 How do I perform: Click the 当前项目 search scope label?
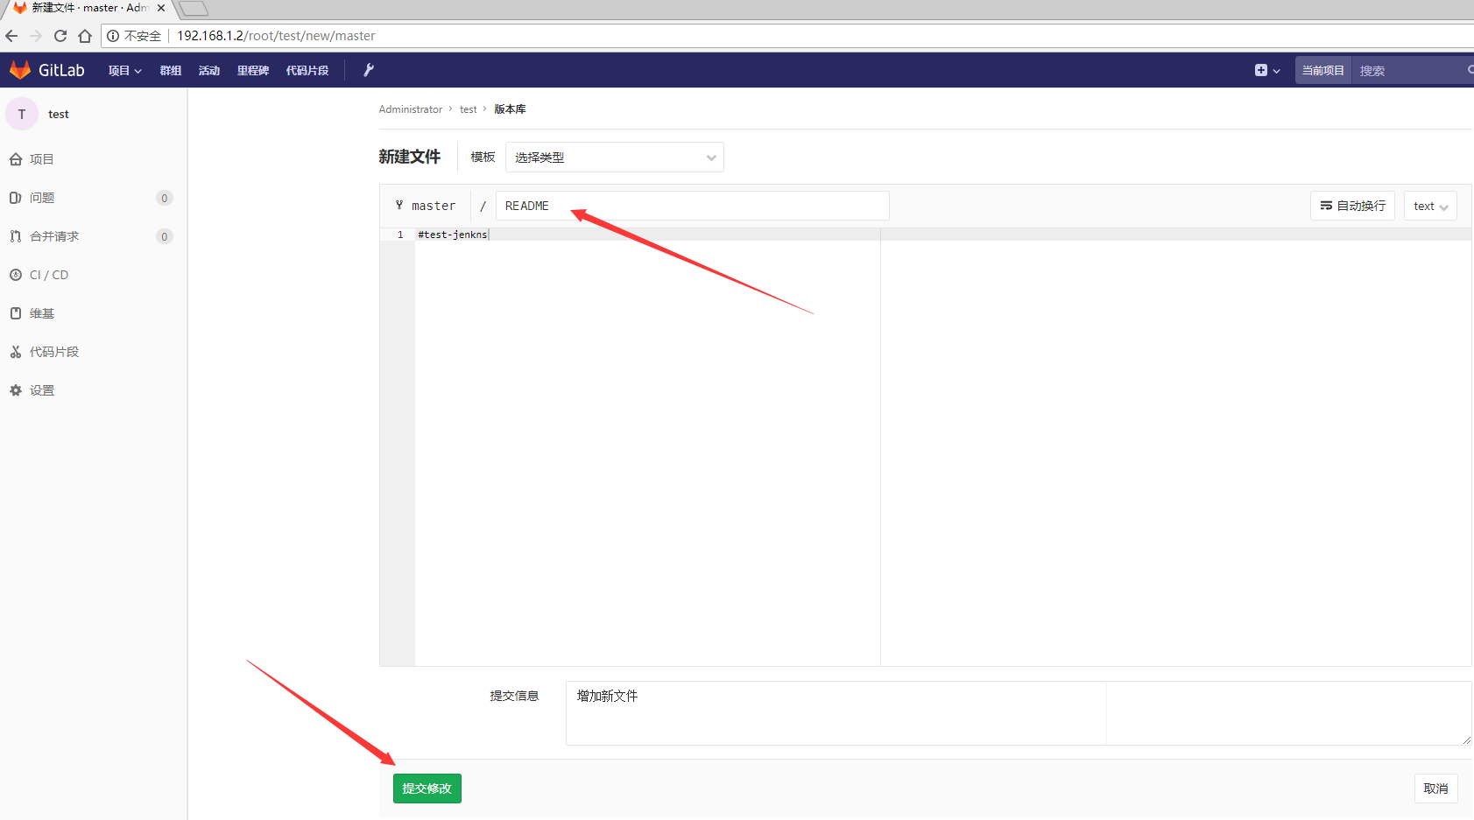tap(1323, 71)
